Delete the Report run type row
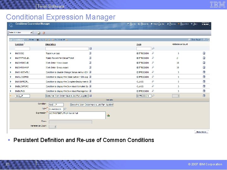 pos(204,53)
